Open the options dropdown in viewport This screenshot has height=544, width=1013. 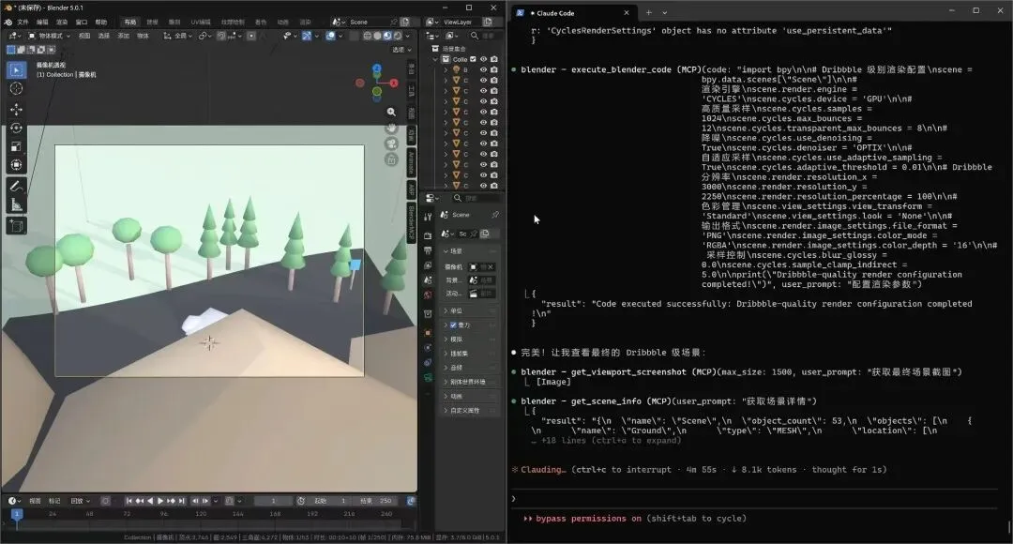pyautogui.click(x=401, y=49)
